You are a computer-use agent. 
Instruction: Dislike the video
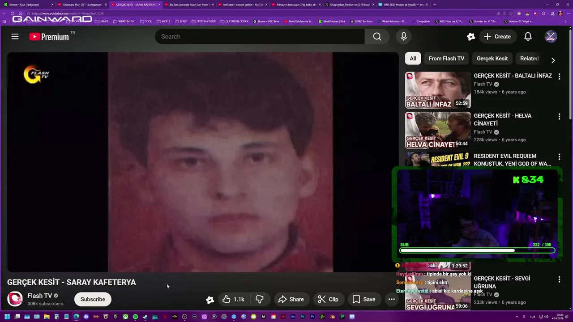tap(259, 299)
